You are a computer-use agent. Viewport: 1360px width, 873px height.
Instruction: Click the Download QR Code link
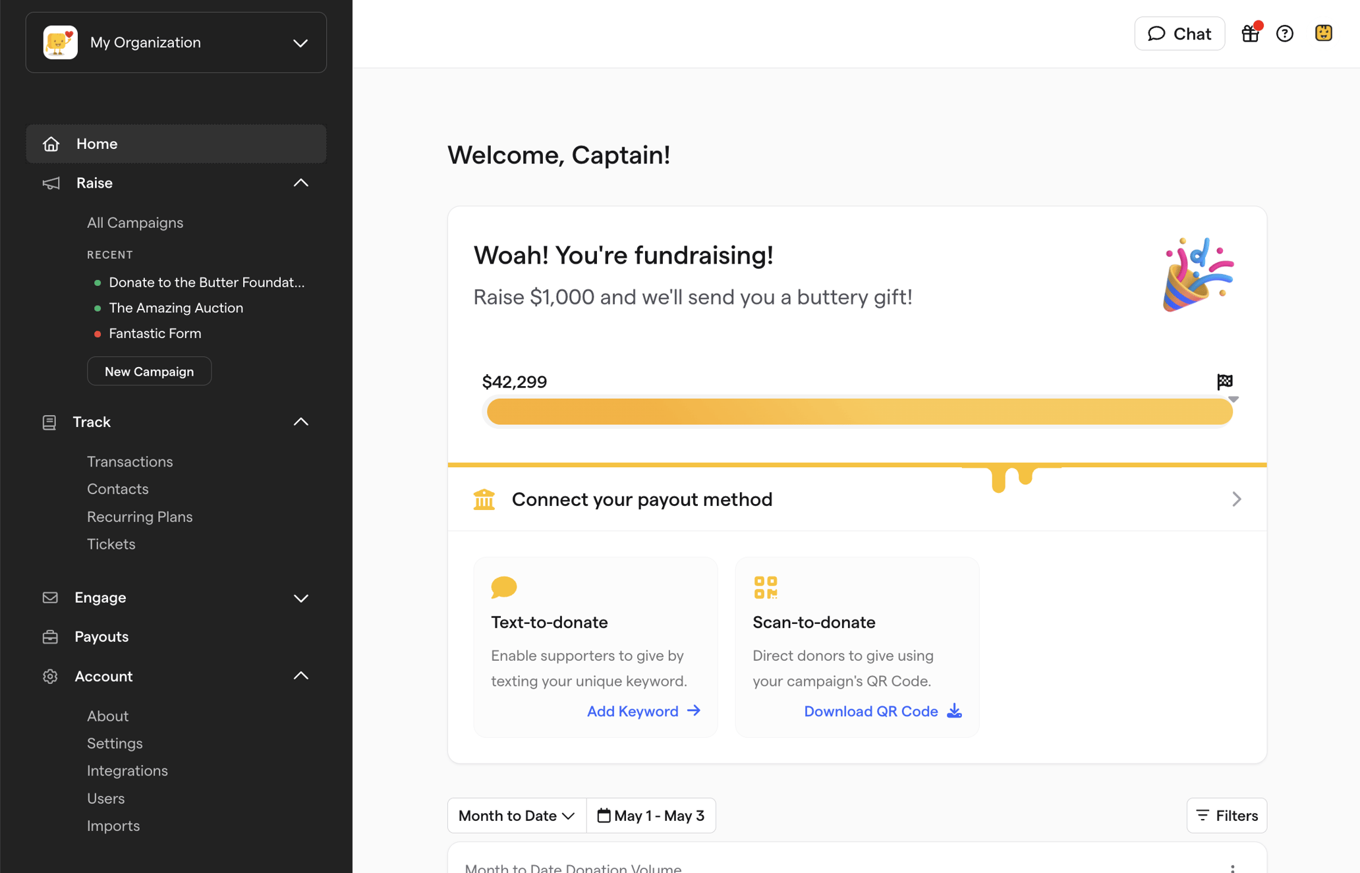(x=871, y=711)
